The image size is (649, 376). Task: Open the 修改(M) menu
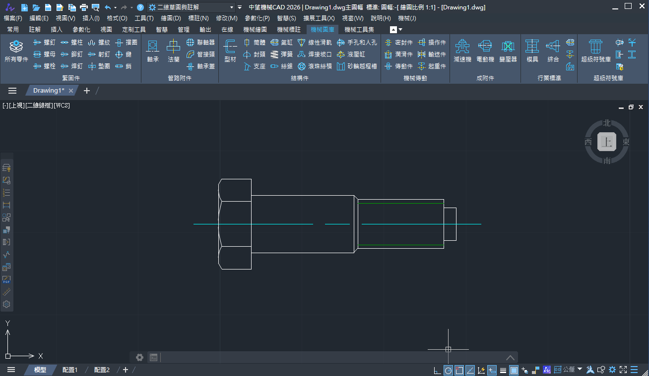[226, 18]
